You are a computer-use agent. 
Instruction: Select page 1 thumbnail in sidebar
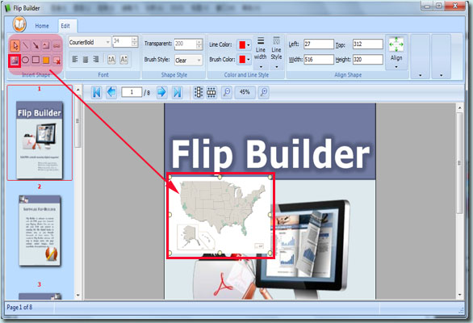tap(40, 140)
